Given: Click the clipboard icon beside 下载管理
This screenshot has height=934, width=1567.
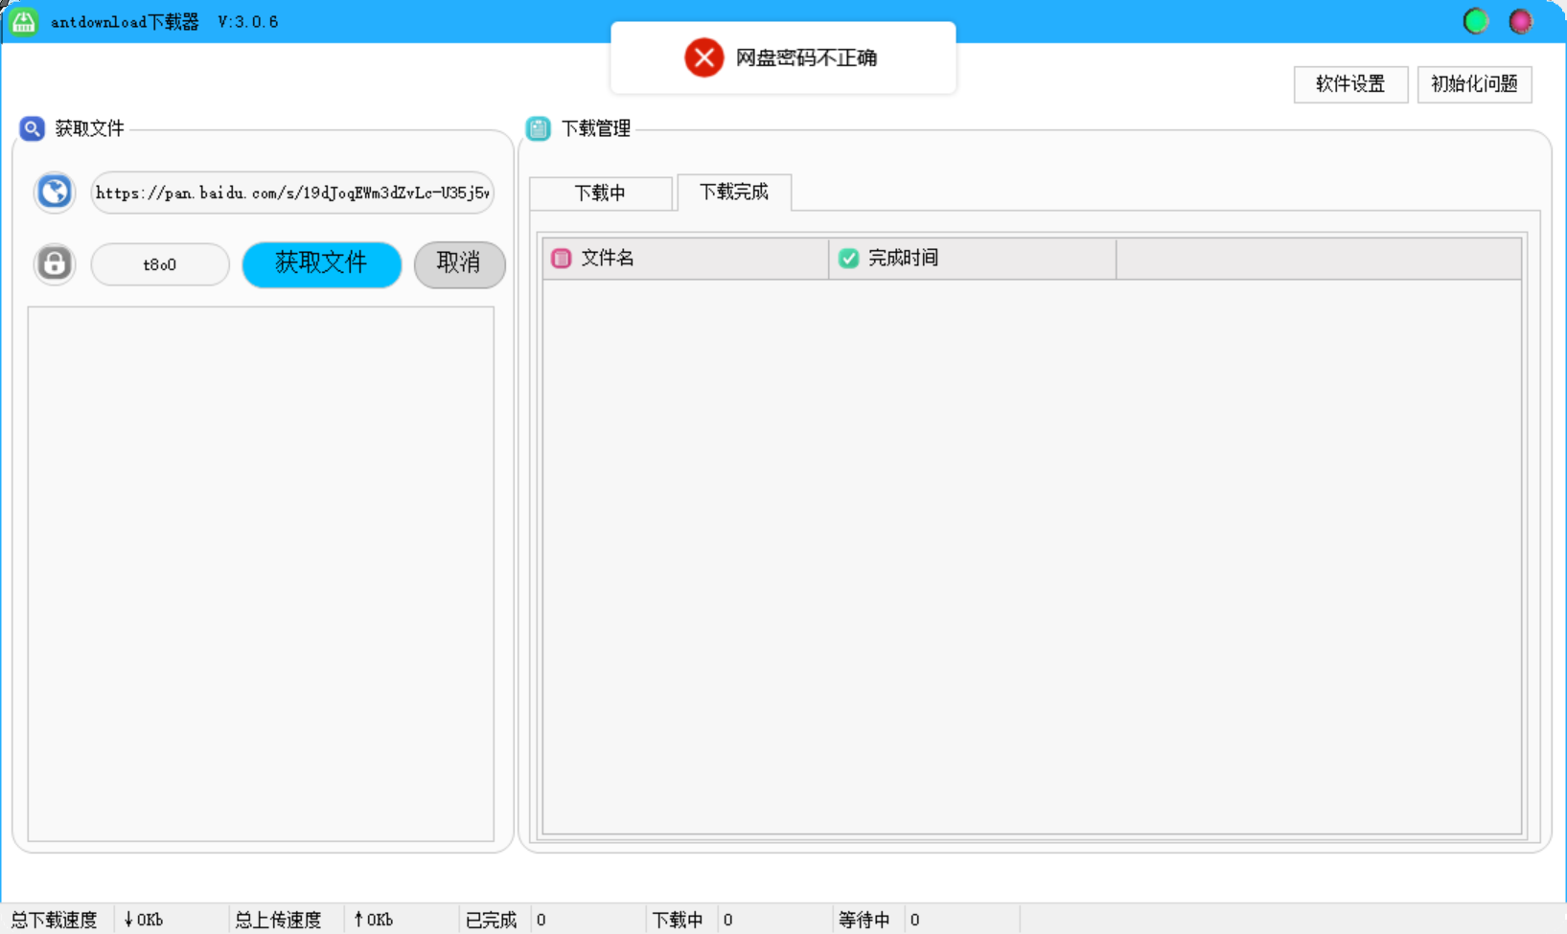Looking at the screenshot, I should pos(539,128).
